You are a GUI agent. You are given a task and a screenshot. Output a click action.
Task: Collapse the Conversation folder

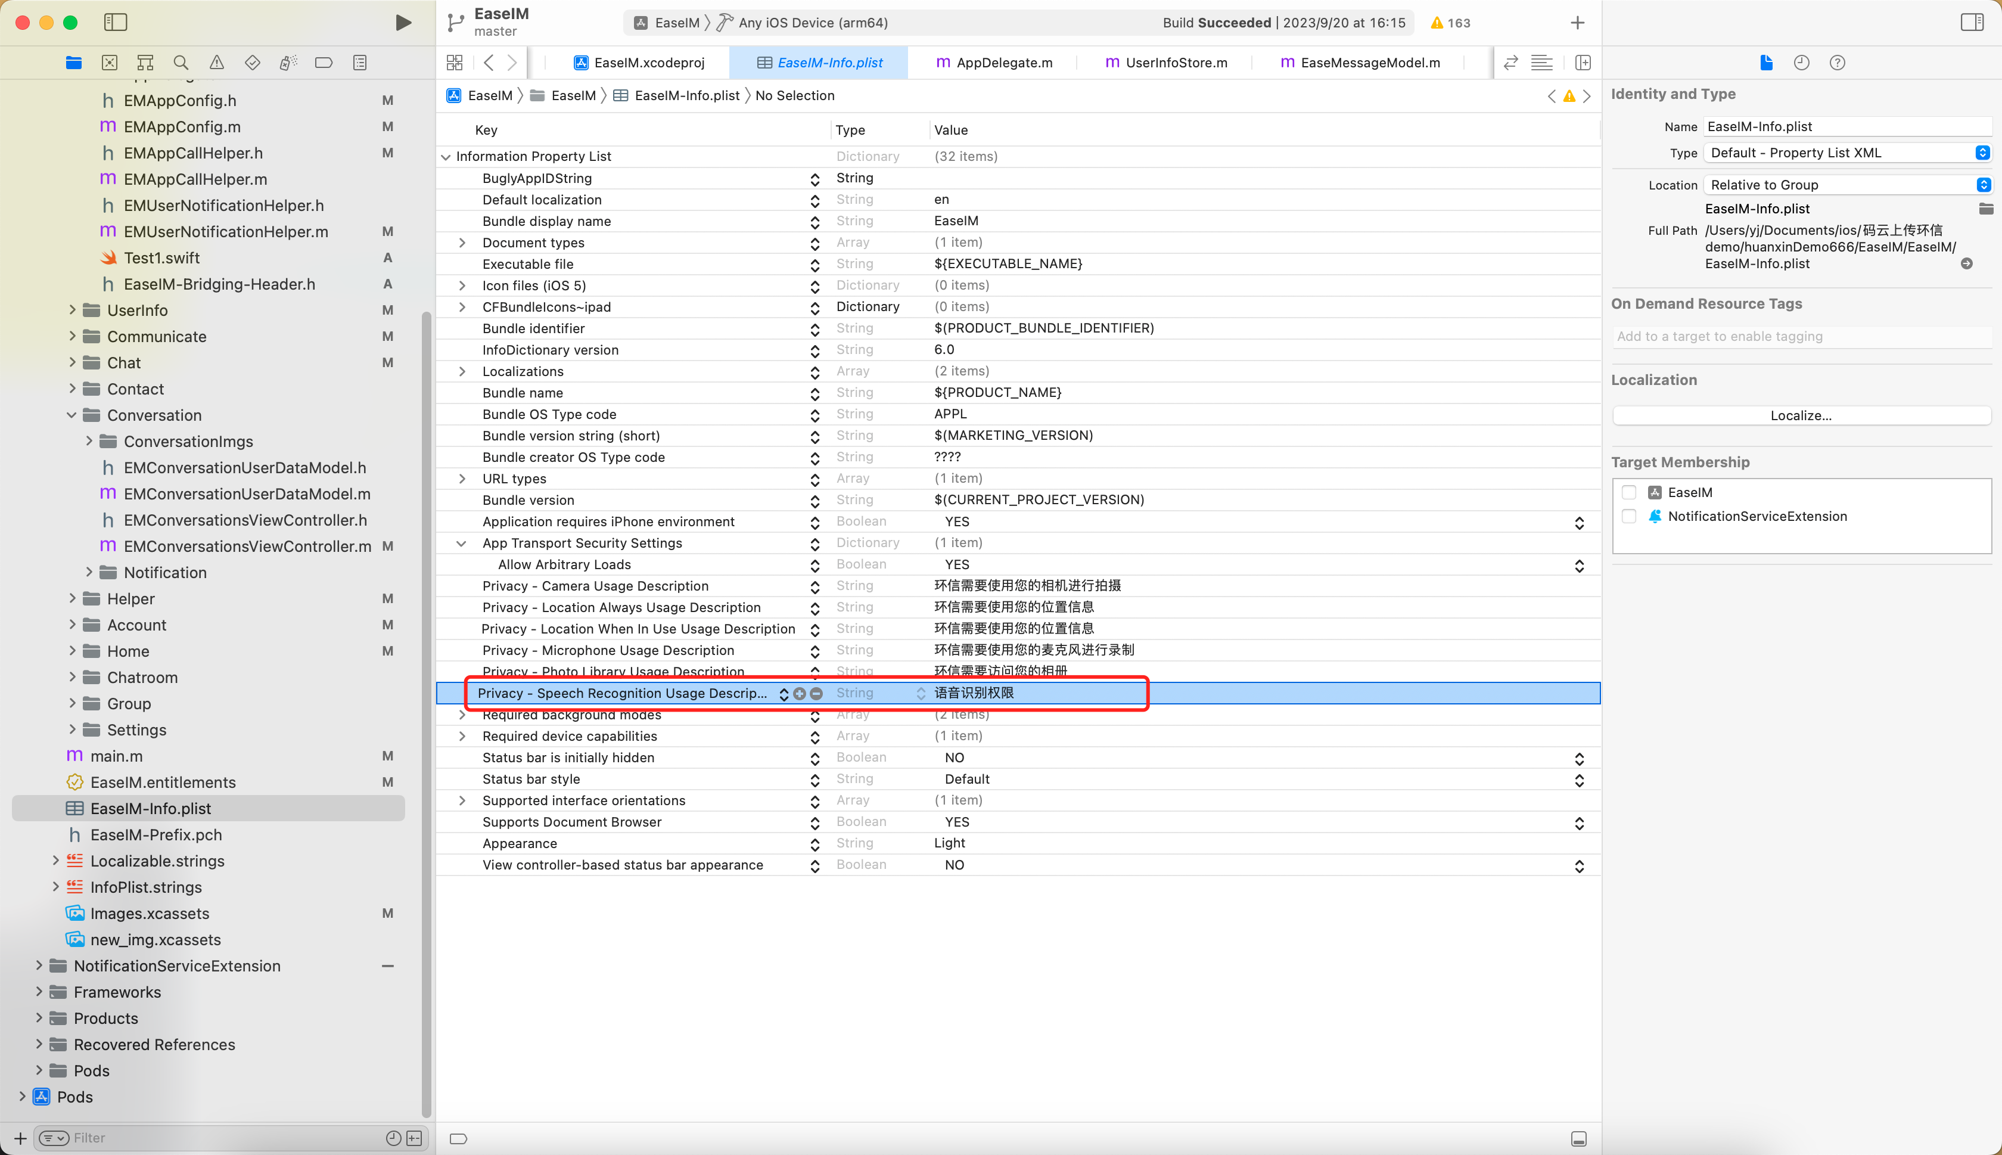pos(72,415)
